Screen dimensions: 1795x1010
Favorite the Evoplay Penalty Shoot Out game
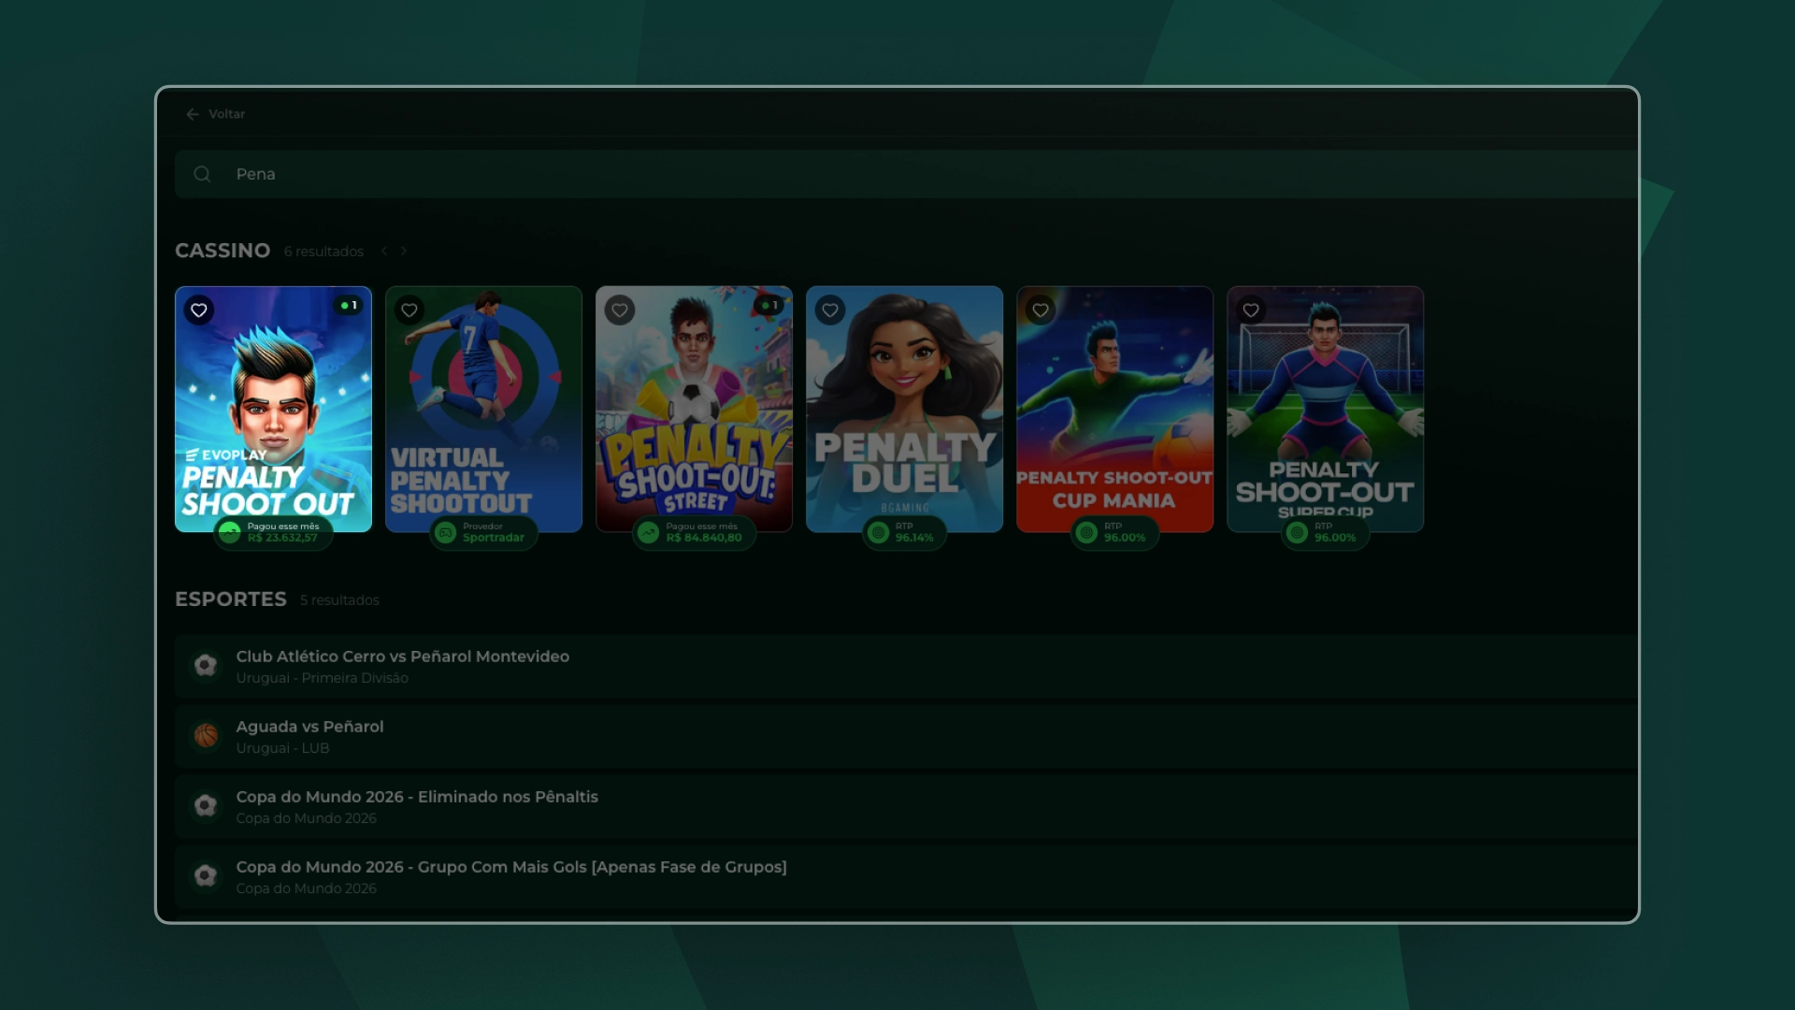(199, 310)
